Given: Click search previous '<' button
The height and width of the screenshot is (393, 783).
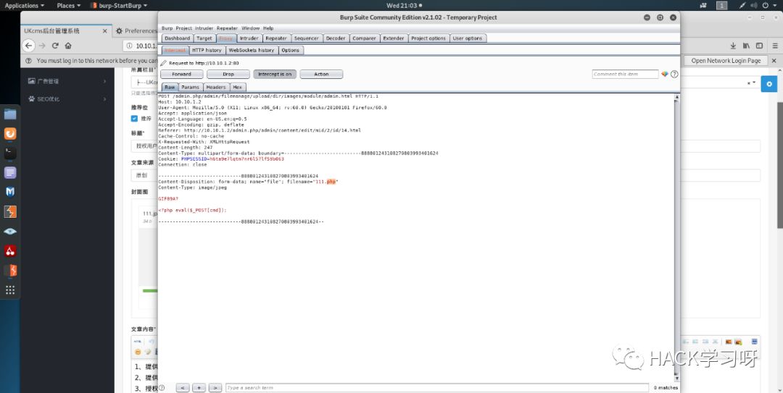Looking at the screenshot, I should coord(183,387).
